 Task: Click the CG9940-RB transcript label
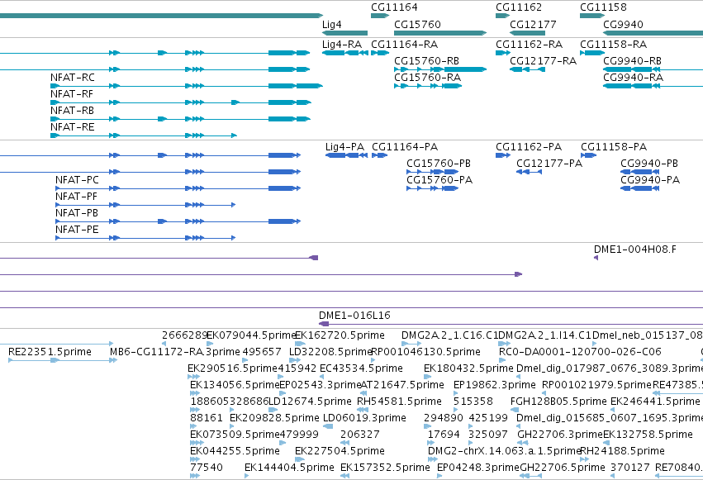(632, 61)
